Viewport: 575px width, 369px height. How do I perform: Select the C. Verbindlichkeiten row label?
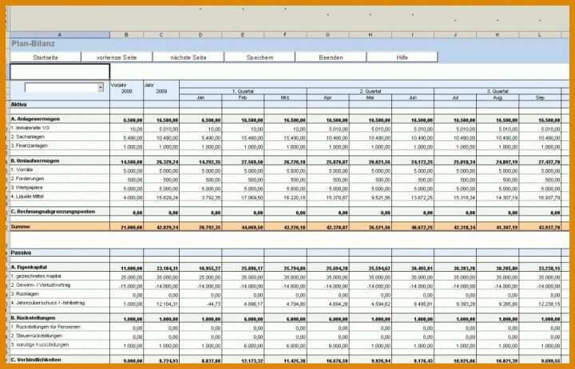pyautogui.click(x=36, y=360)
